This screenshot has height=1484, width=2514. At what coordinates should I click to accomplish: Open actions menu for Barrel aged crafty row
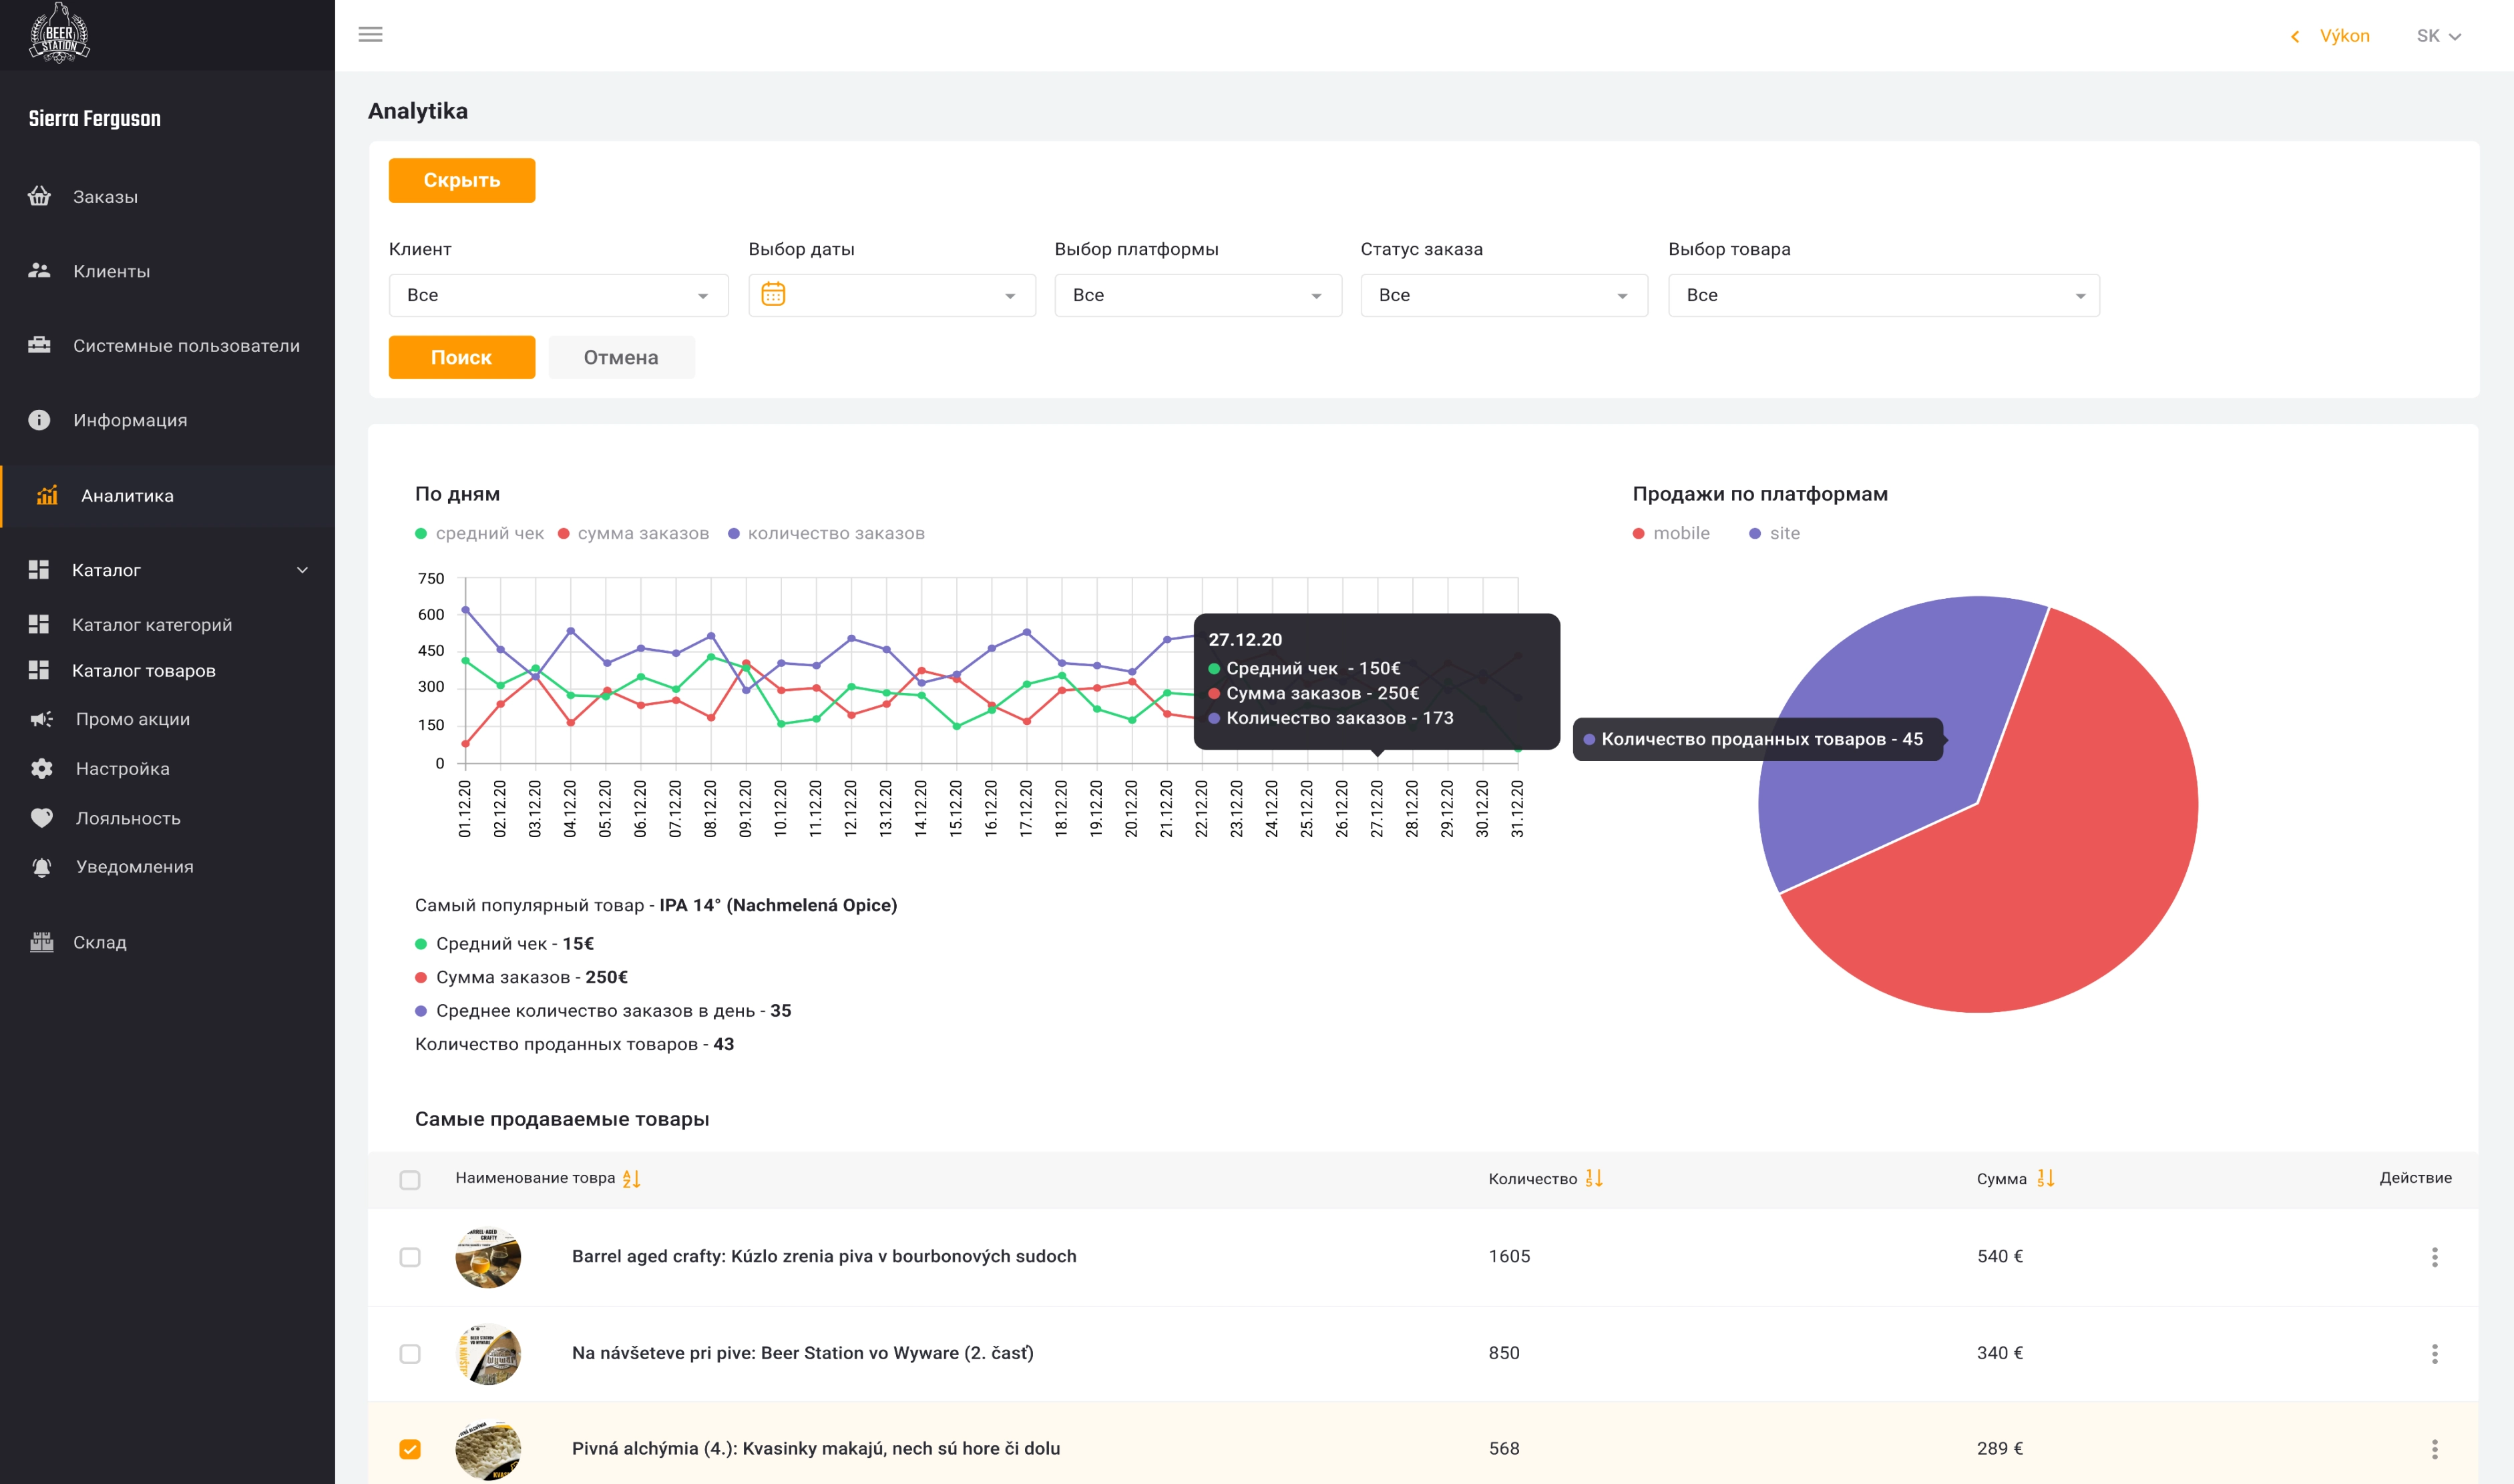tap(2434, 1257)
